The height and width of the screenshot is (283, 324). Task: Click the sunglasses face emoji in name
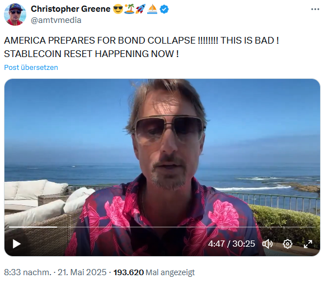pos(118,9)
